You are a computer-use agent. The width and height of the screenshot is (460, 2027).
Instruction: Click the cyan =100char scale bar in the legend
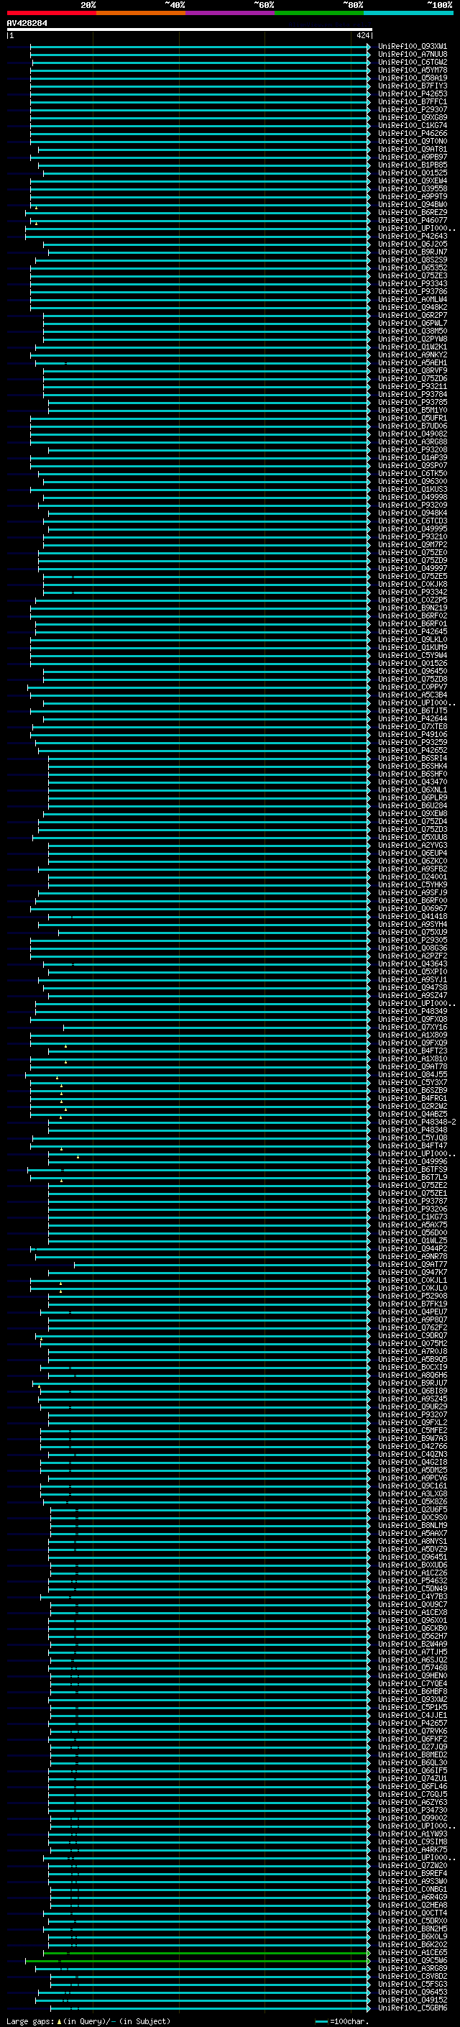pyautogui.click(x=321, y=2021)
